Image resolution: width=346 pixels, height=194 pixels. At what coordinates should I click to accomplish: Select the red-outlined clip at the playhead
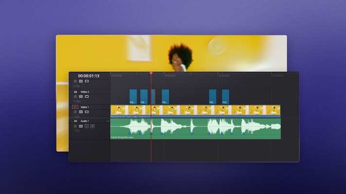pos(153,96)
